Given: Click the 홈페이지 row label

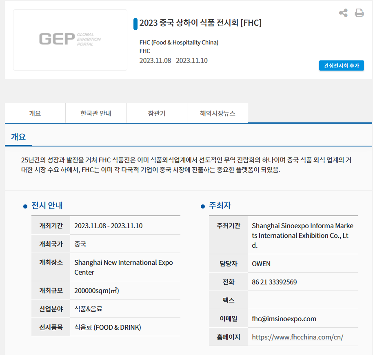Looking at the screenshot, I should (x=229, y=337).
